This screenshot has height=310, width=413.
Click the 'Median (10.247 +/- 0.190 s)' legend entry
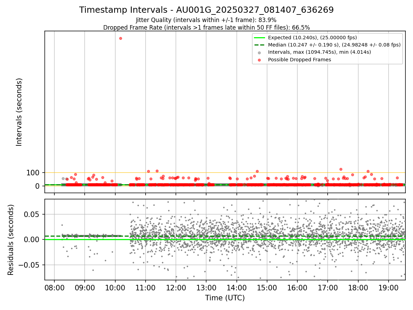pyautogui.click(x=334, y=45)
